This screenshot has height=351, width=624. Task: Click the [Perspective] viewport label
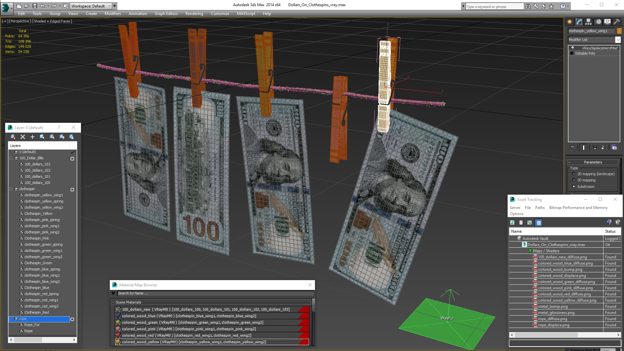coord(20,21)
